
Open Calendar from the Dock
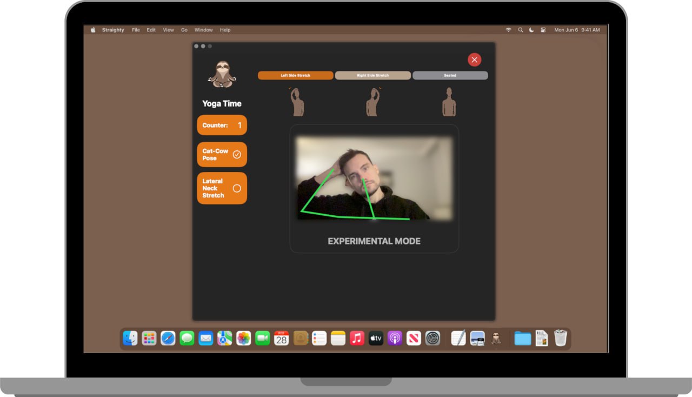(281, 339)
